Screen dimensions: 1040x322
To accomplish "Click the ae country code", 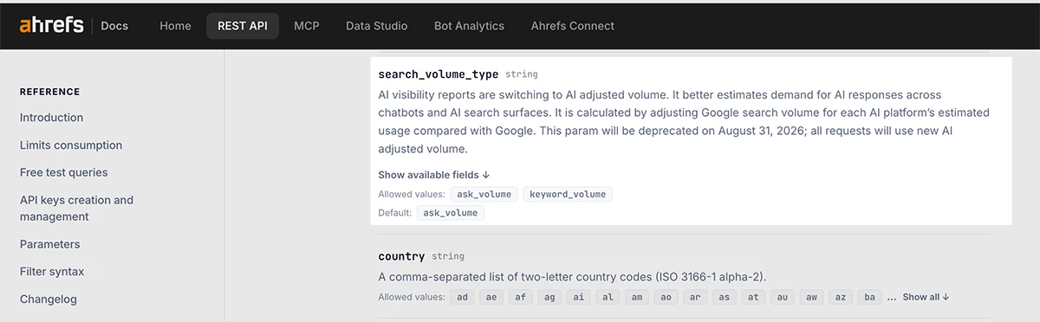I will click(x=492, y=297).
